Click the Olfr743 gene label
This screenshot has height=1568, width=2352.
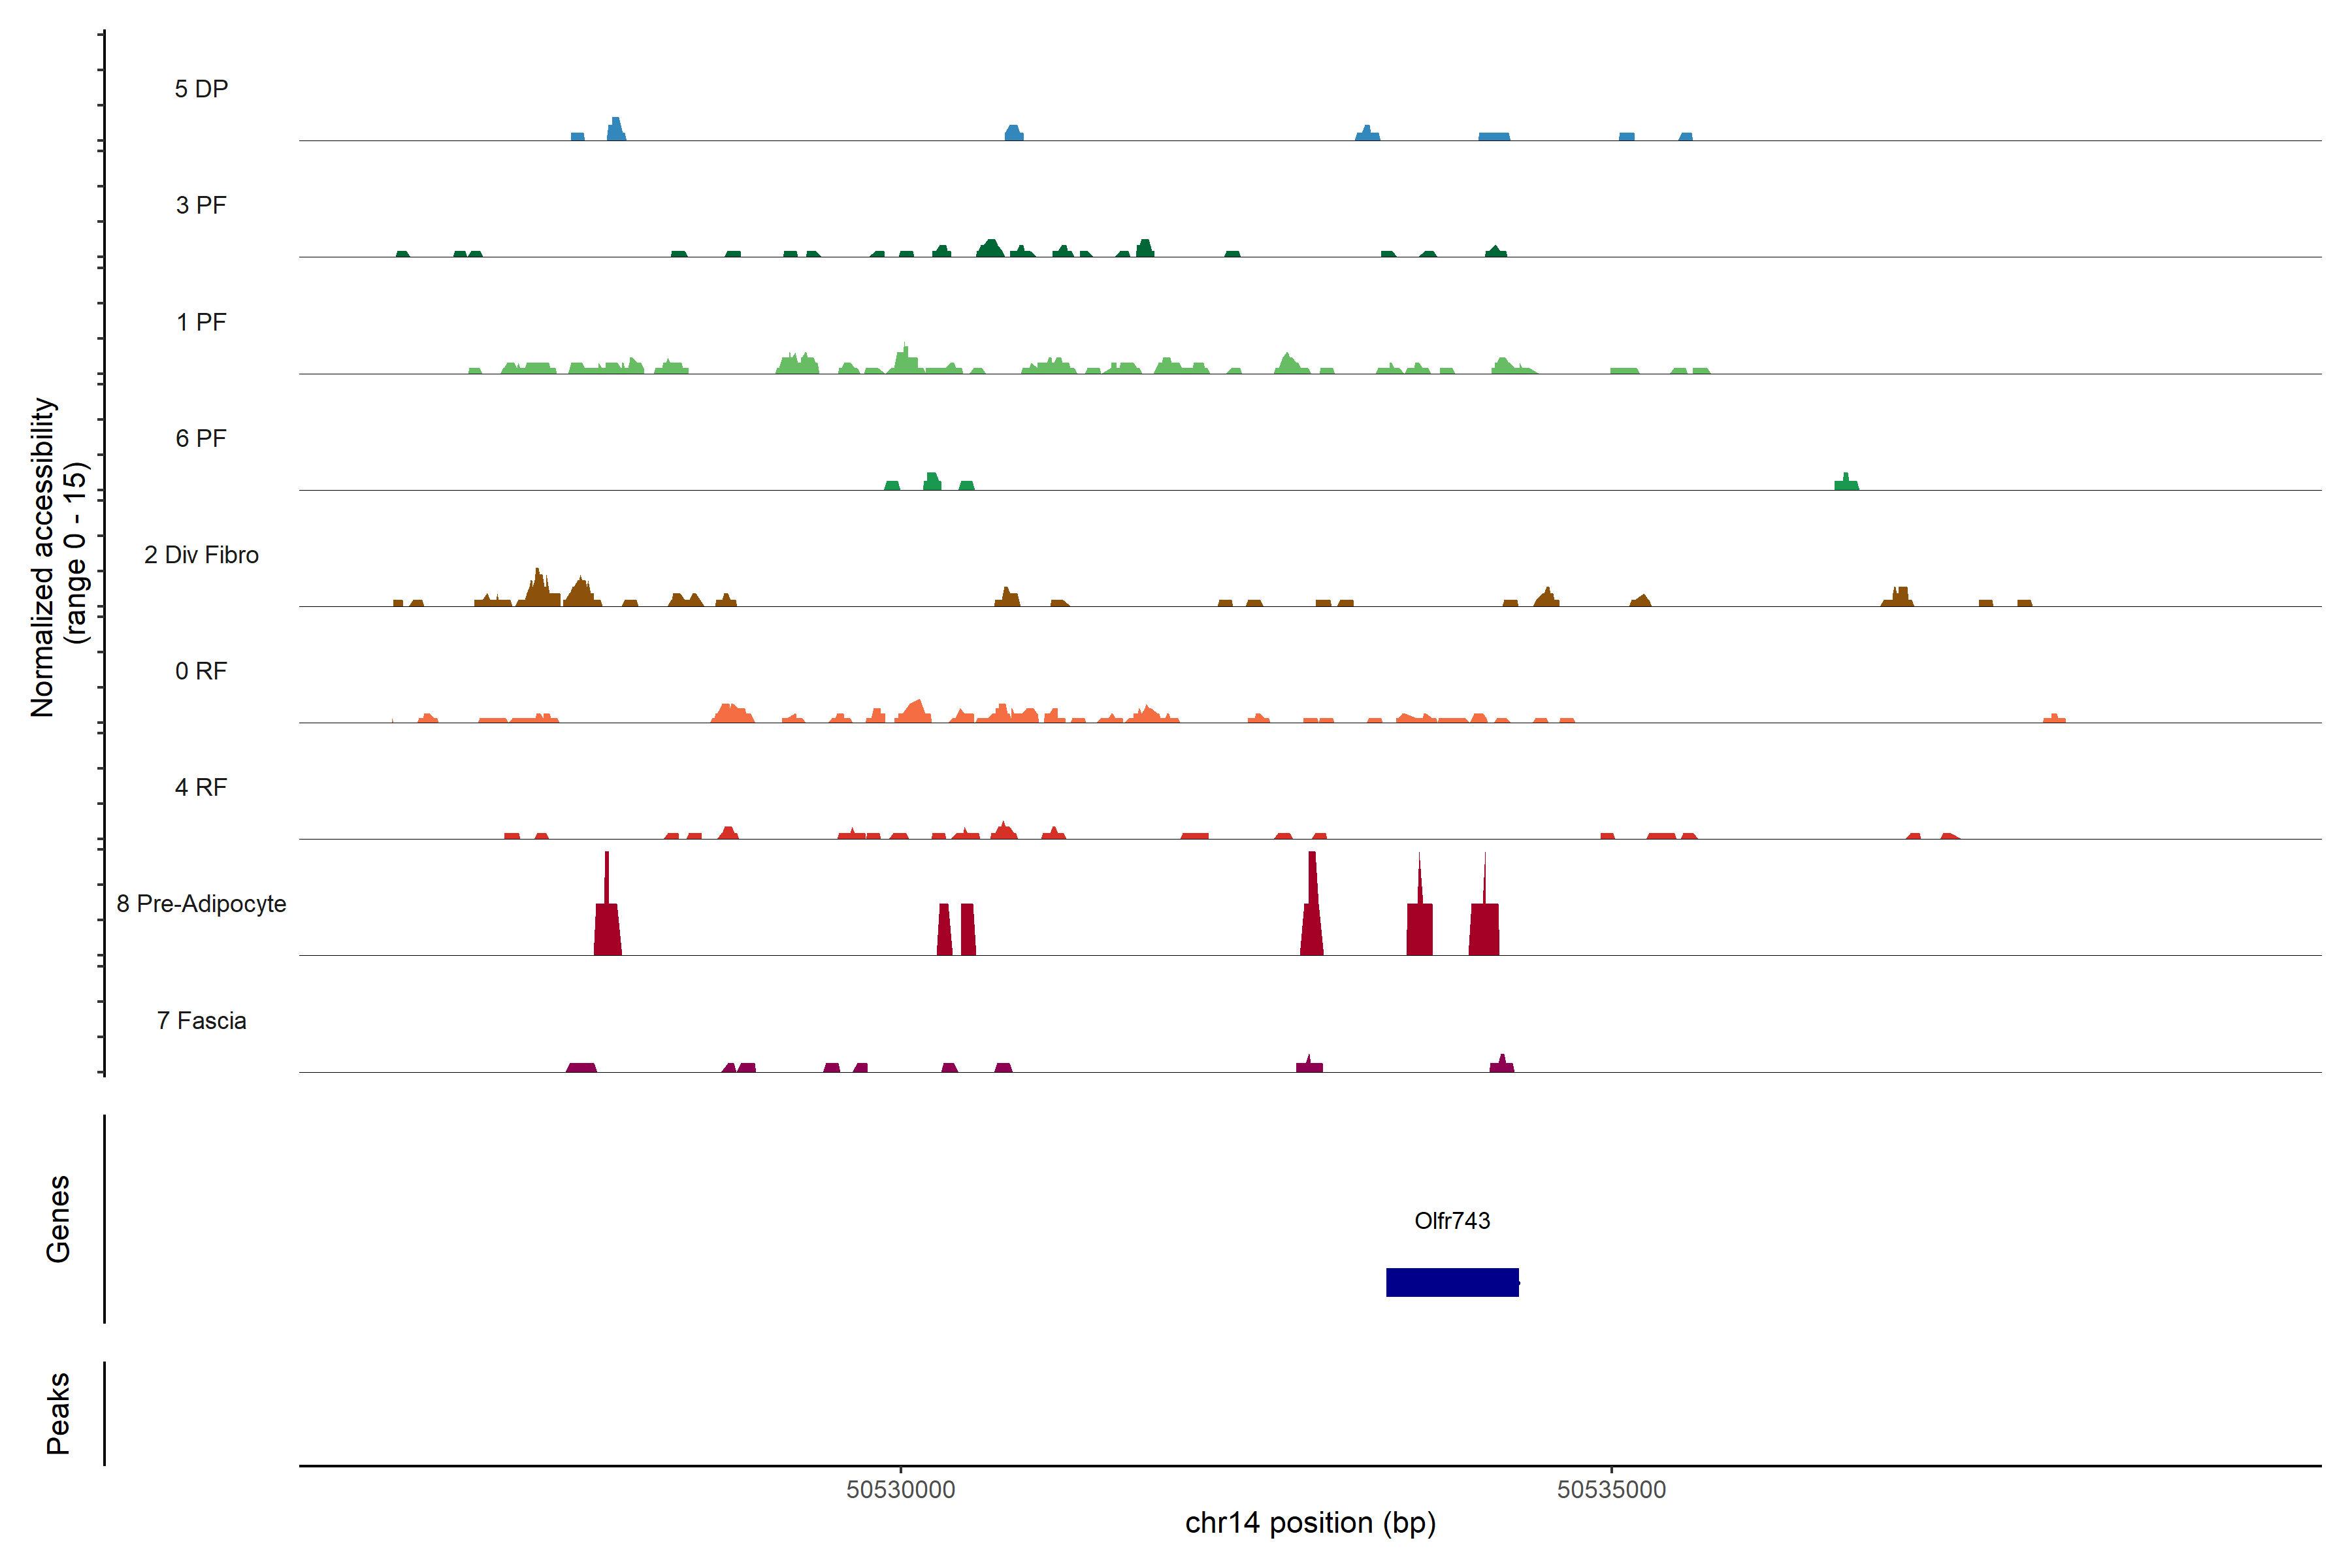1452,1221
